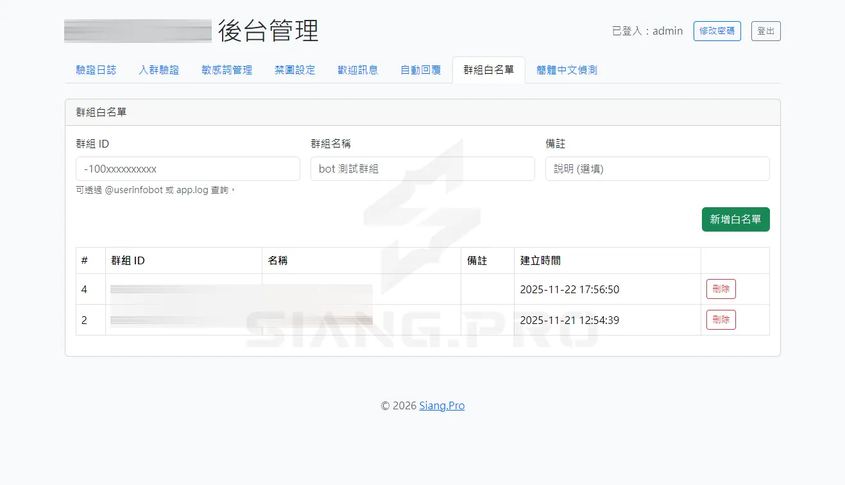Image resolution: width=845 pixels, height=485 pixels.
Task: Click the 群組名稱 input field
Action: (422, 169)
